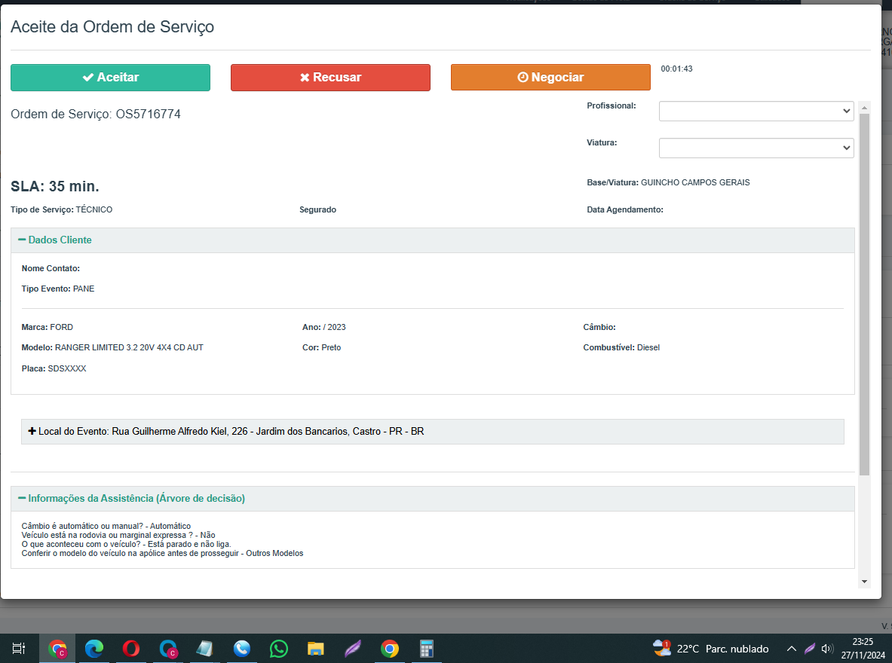Click the scroll down arrow in dialog

[864, 582]
